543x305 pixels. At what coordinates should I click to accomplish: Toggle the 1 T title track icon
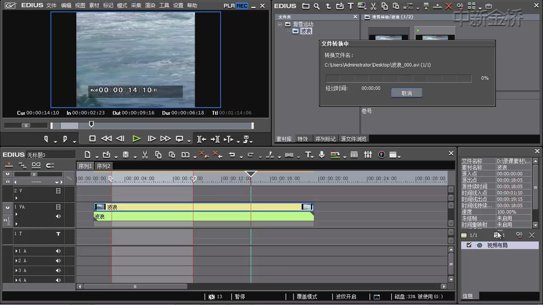(x=58, y=233)
